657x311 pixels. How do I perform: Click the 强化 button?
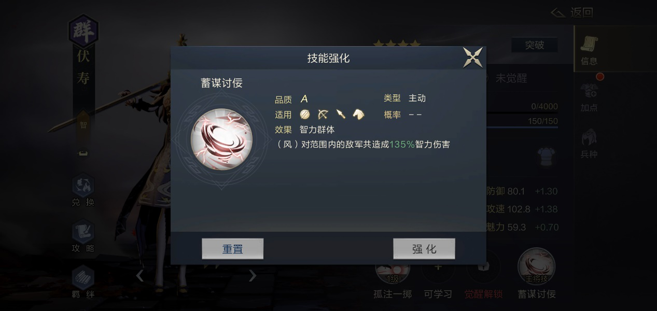(x=424, y=249)
